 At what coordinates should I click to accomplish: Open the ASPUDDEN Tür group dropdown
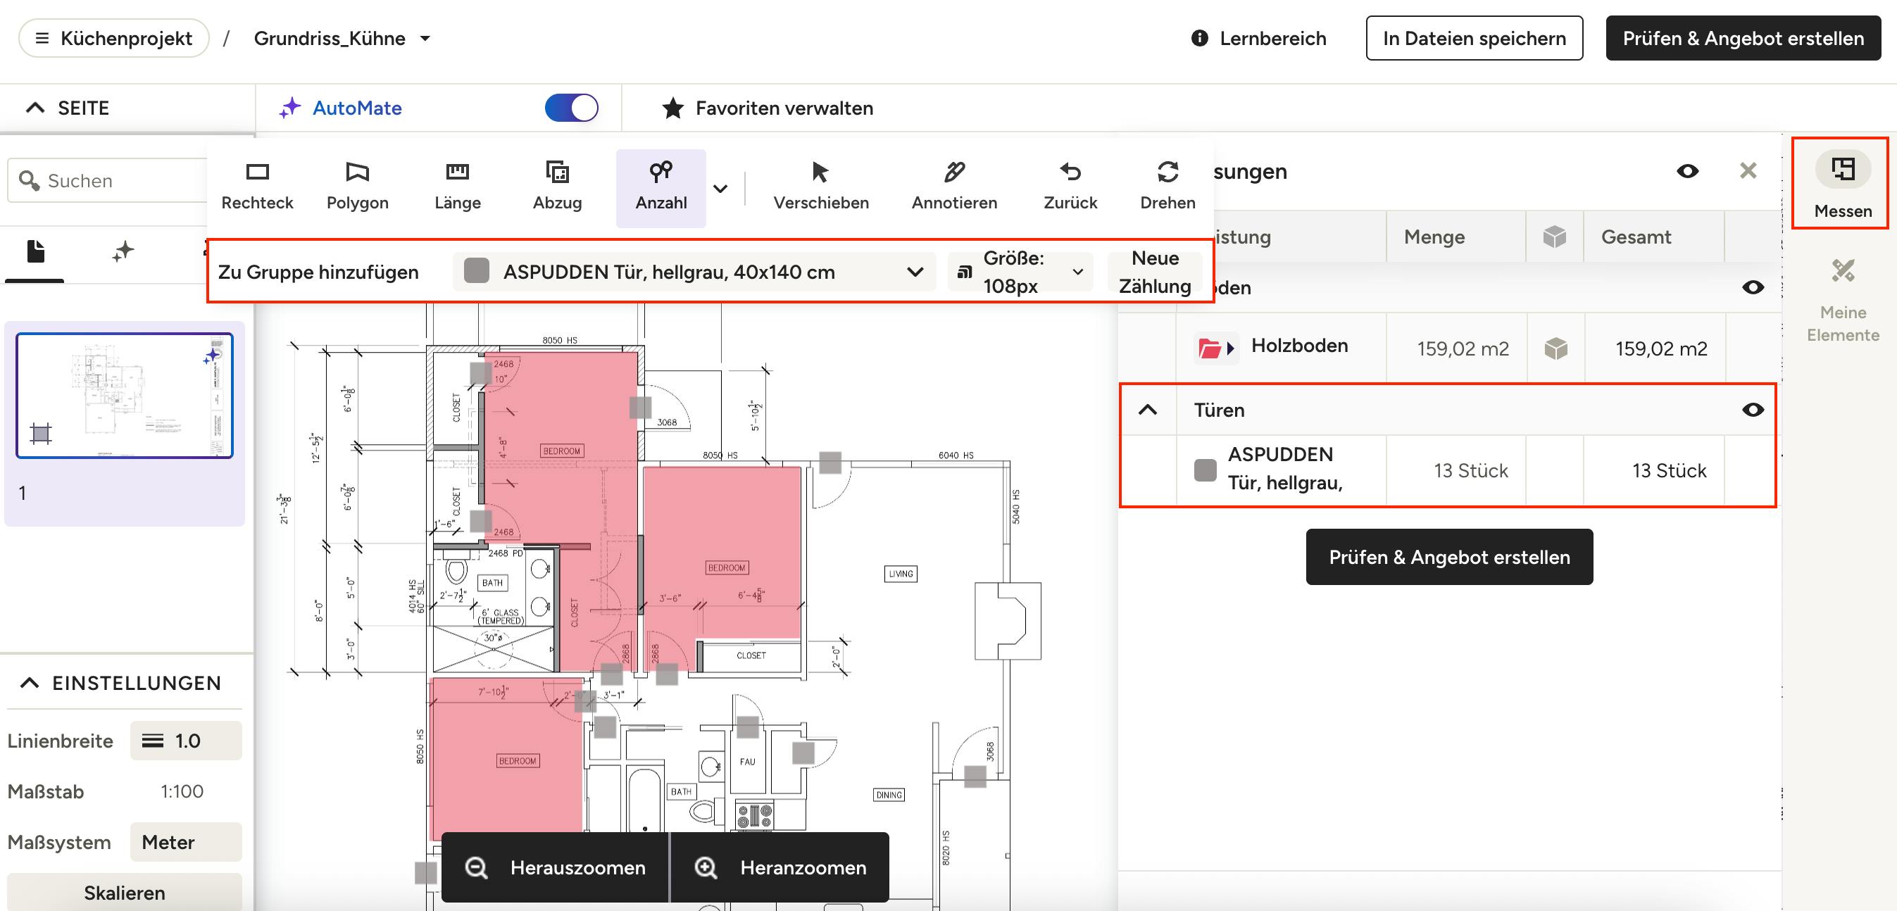click(x=694, y=272)
